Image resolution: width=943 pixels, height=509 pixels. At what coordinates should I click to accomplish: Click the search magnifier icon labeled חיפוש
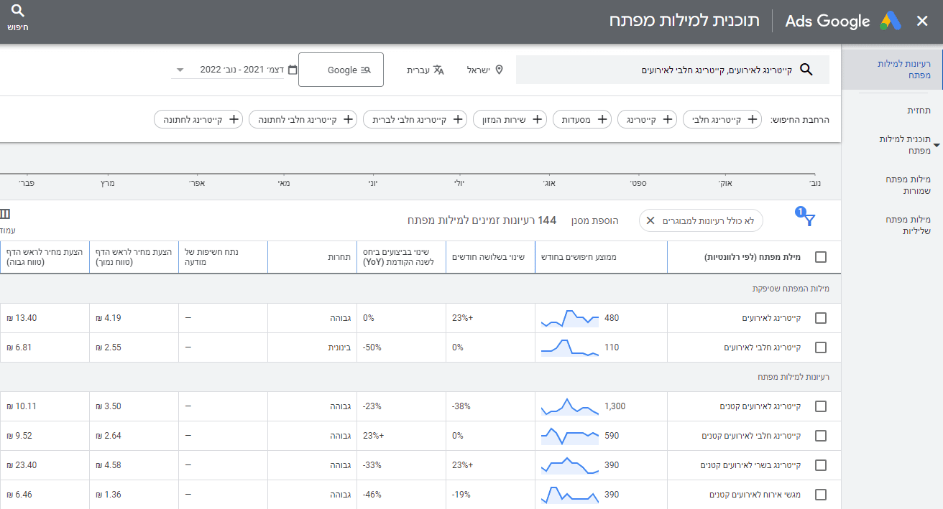[x=18, y=11]
